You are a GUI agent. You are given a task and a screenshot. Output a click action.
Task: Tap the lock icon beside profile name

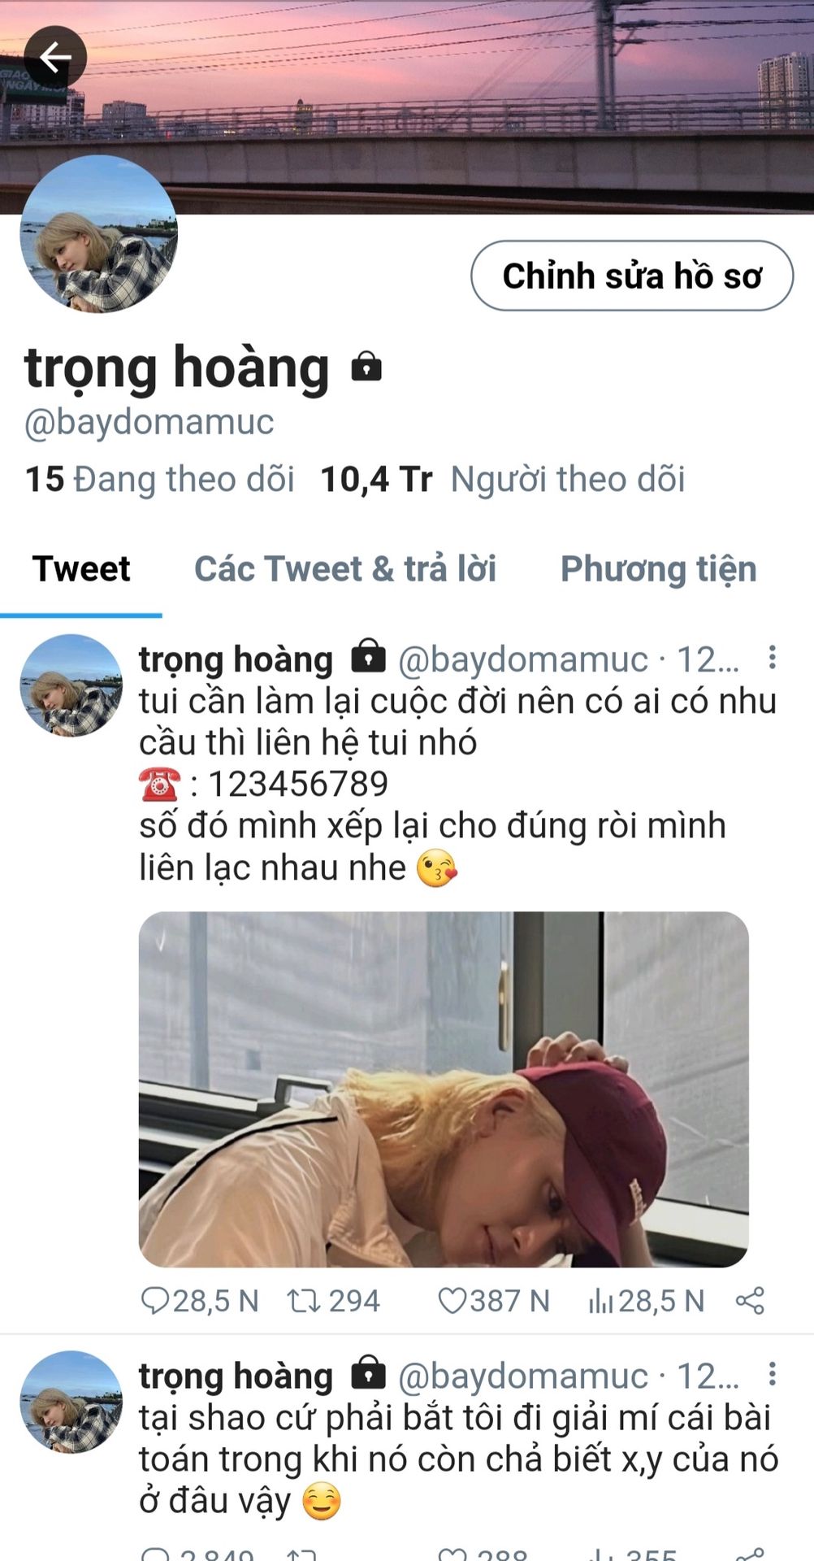click(x=366, y=367)
